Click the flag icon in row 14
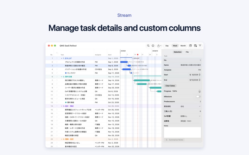 (x=57, y=106)
